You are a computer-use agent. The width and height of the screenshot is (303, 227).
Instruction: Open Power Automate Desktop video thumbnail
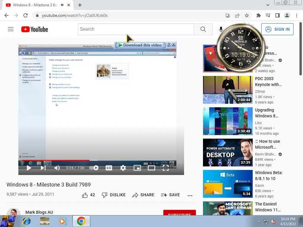pos(228,153)
